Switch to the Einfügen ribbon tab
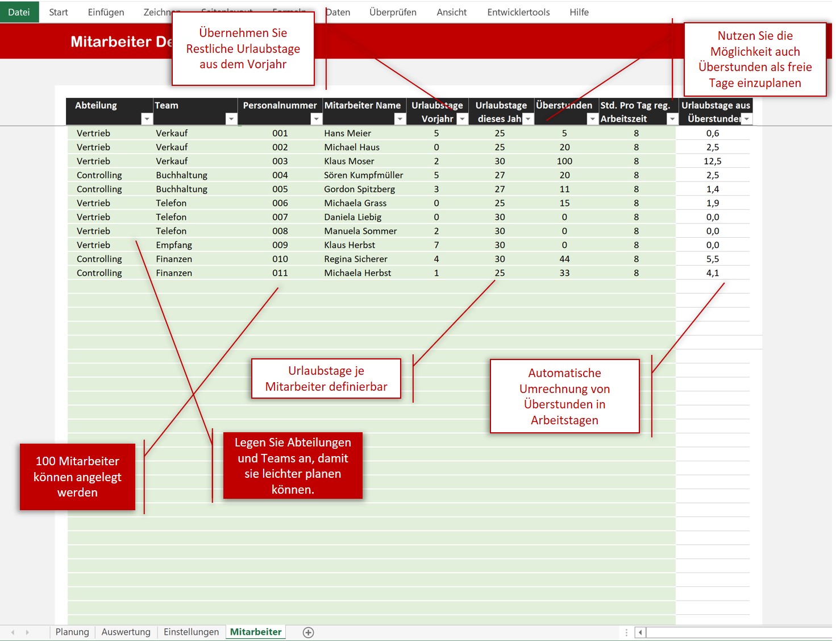836x641 pixels. [106, 12]
